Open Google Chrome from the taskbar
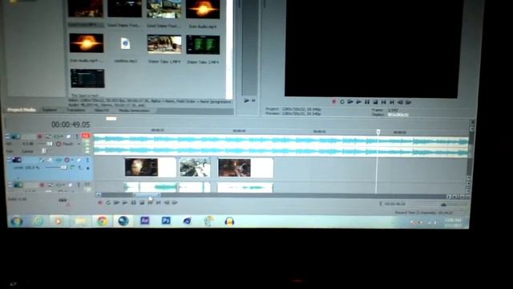Screen dimensions: 513x289 tap(102, 222)
